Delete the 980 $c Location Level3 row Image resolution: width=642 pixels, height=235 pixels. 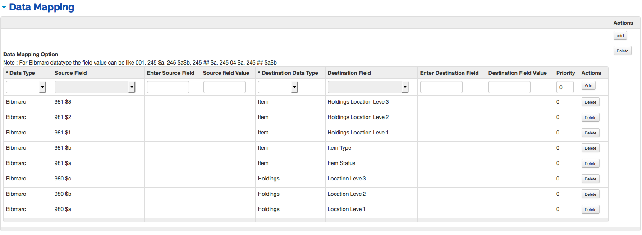click(x=590, y=179)
